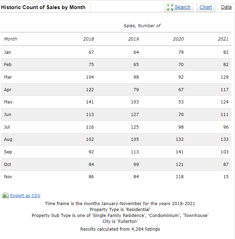
Task: Click the Oct row label
Action: [8, 164]
